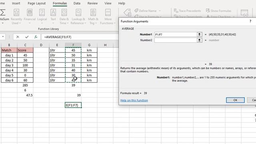Screen dimensions: 256x144
Task: Open the Watch Window icon
Action: (244, 13)
